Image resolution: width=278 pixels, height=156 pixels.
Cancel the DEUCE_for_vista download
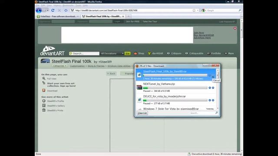[x=213, y=100]
